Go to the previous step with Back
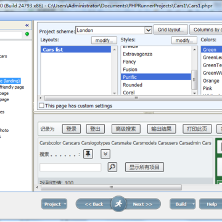222x222 pixels. (94, 204)
